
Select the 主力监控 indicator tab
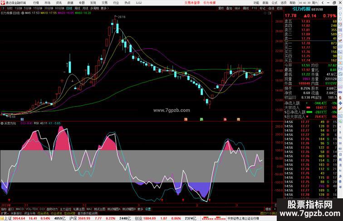click(66, 209)
